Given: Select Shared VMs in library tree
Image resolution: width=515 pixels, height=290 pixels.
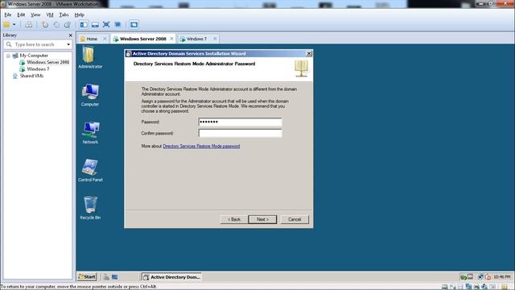Looking at the screenshot, I should coord(31,76).
